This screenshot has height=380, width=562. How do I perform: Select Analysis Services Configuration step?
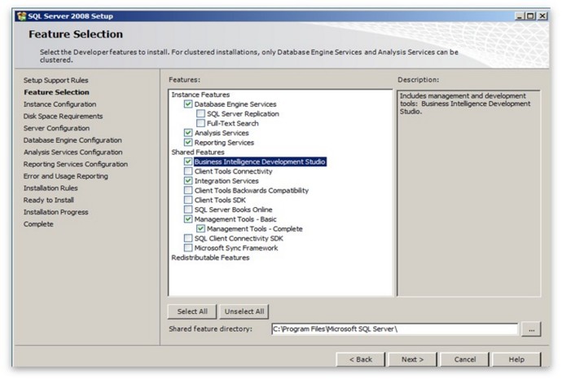[73, 152]
